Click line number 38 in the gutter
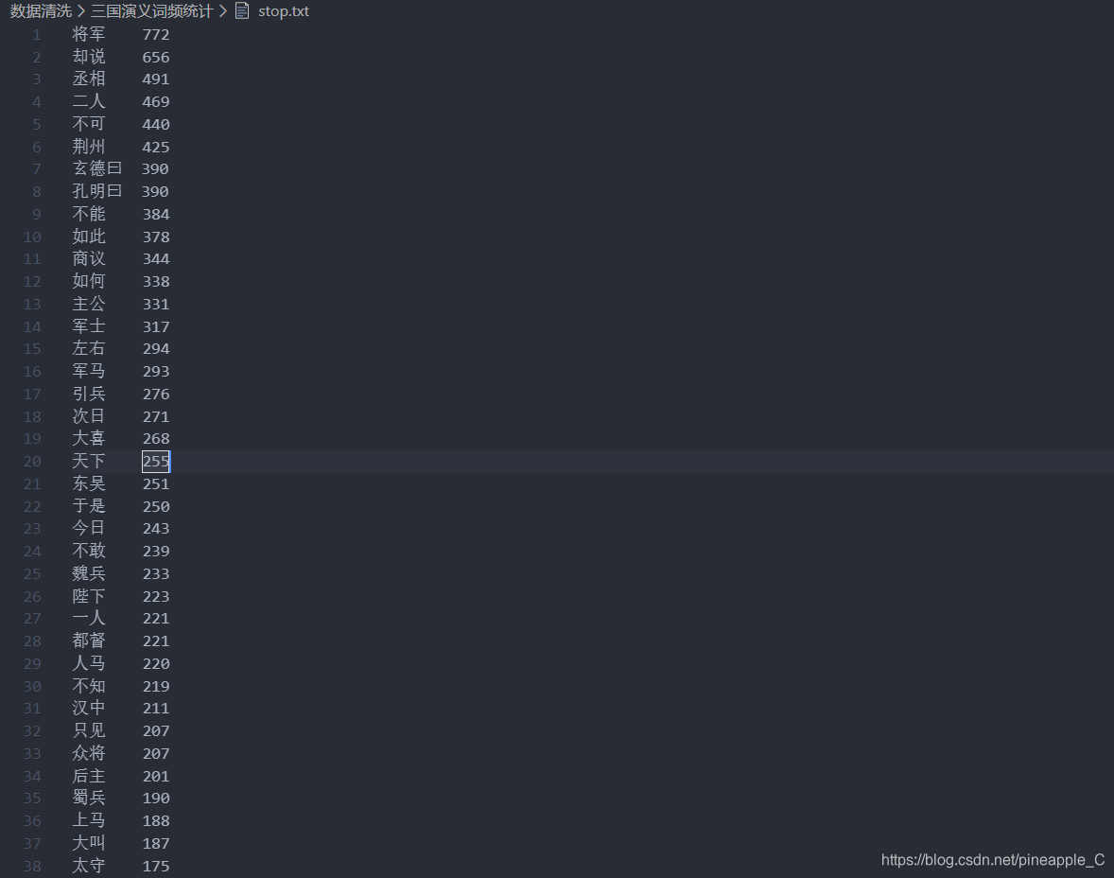Viewport: 1114px width, 878px height. tap(33, 867)
